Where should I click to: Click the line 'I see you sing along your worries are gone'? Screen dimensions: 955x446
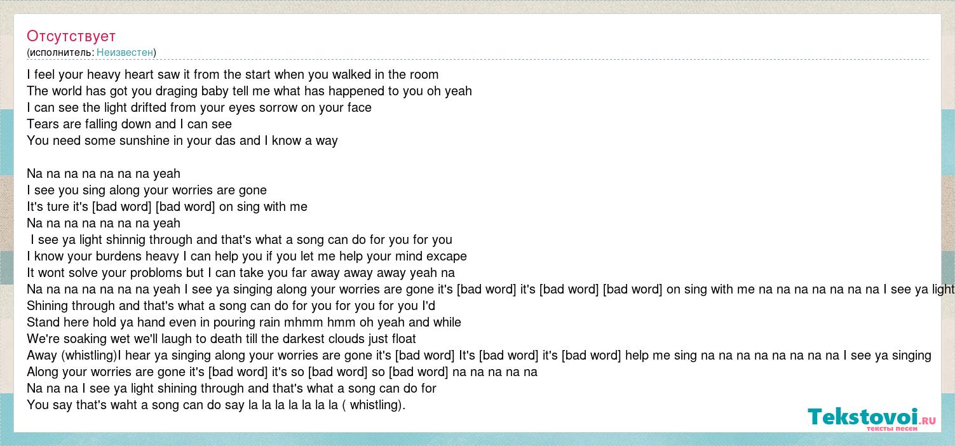tap(147, 191)
